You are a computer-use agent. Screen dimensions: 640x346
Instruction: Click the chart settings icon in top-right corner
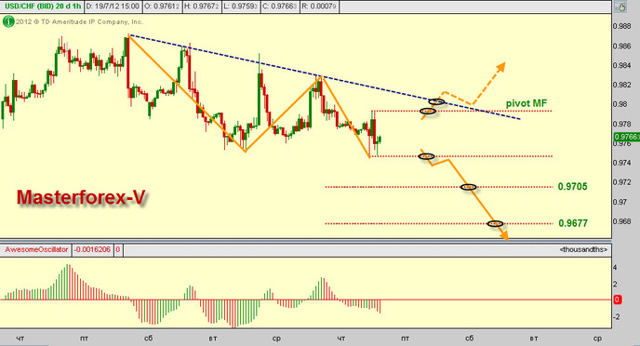[620, 7]
